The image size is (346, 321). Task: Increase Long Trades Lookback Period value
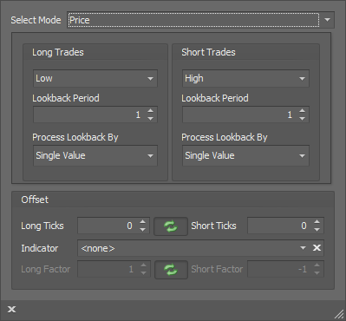coord(150,111)
